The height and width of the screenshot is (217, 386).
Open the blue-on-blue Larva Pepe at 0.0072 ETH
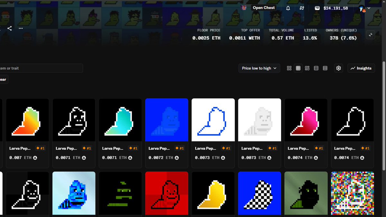coord(167,120)
